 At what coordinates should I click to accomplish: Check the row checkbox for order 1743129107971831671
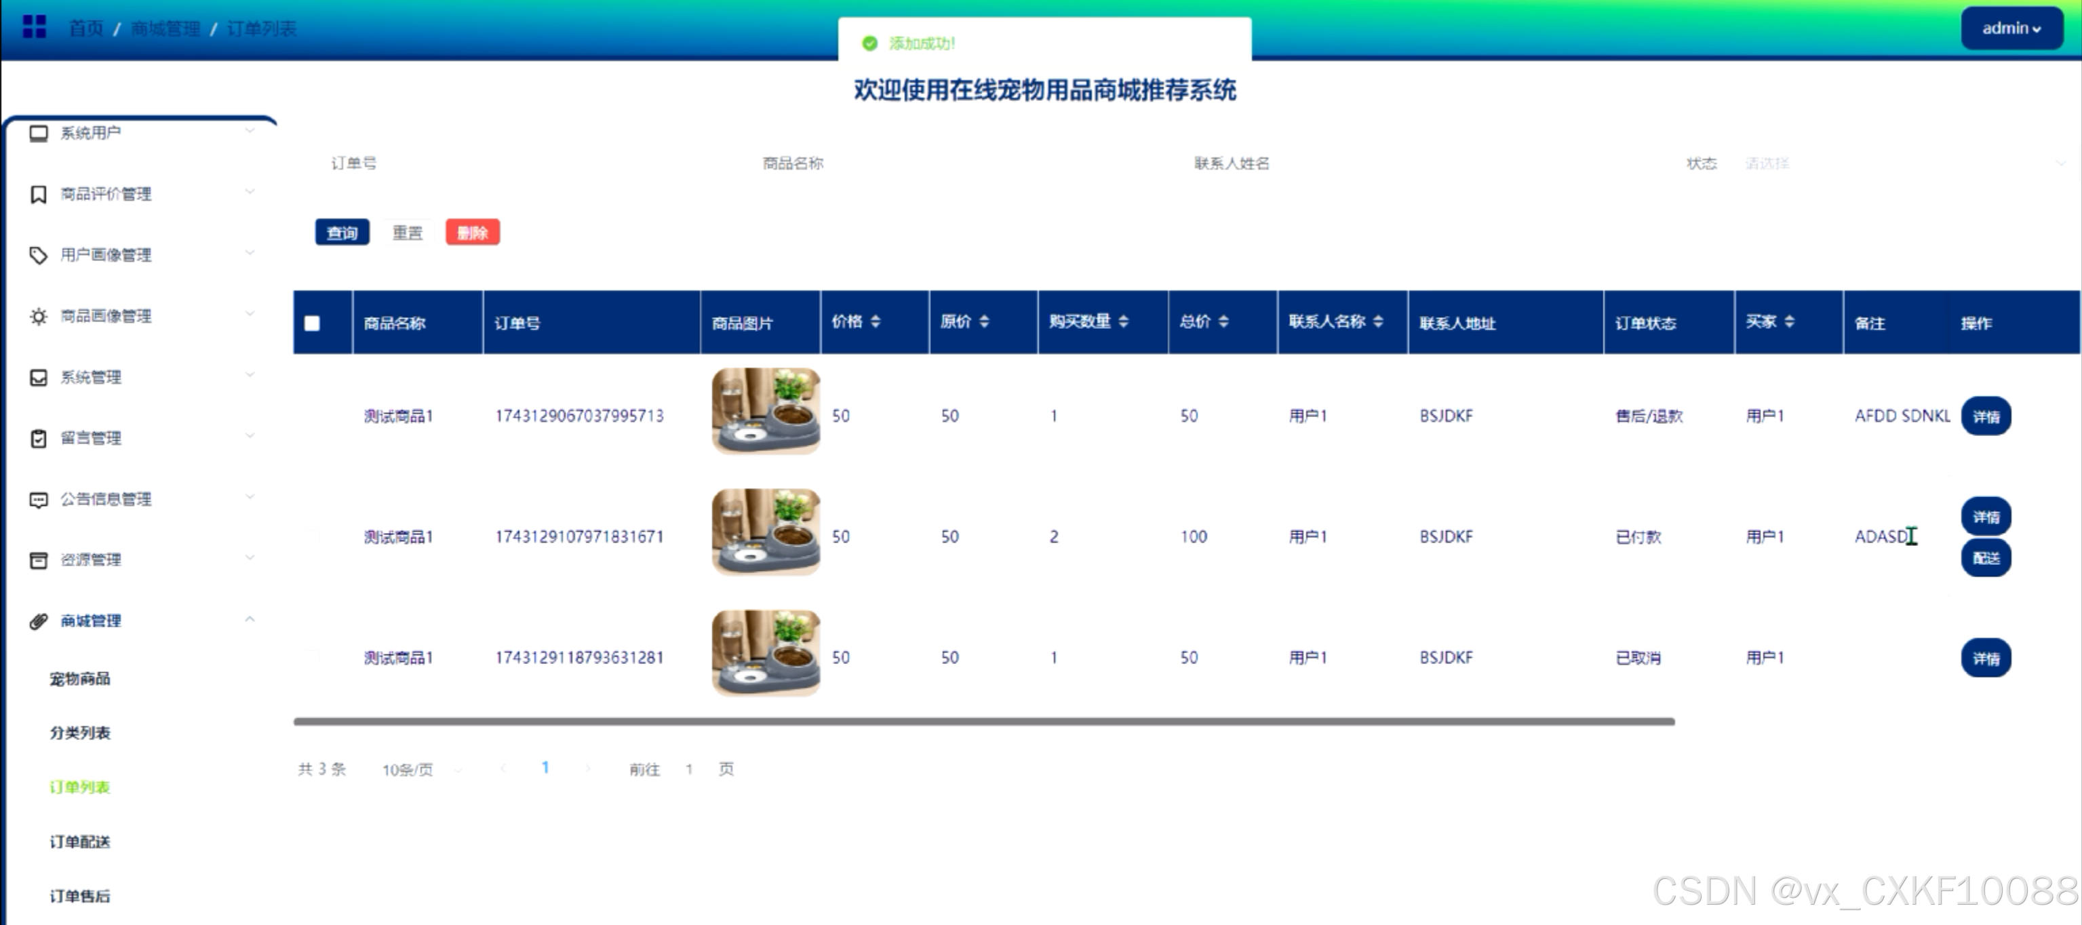click(312, 536)
